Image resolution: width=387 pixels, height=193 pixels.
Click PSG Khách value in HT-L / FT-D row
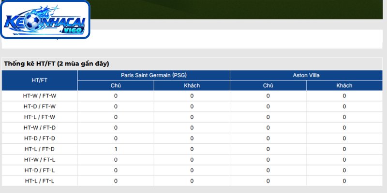tap(192, 149)
